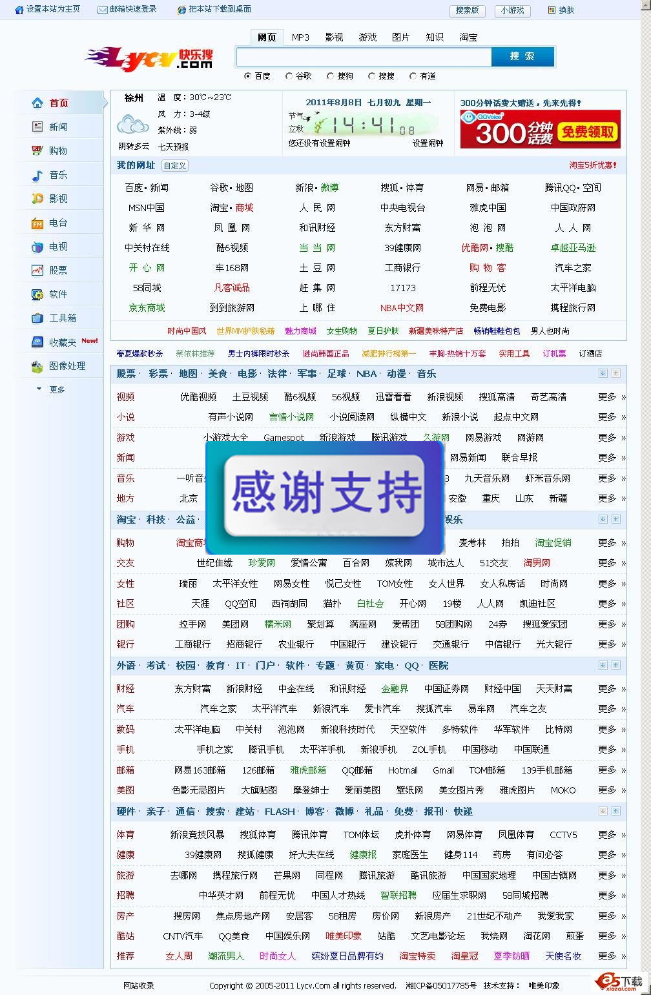Open the 电视 sidebar TV icon

(x=37, y=246)
